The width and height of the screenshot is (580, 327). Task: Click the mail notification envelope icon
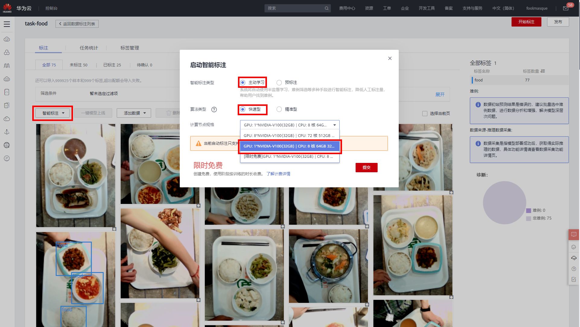pos(566,8)
